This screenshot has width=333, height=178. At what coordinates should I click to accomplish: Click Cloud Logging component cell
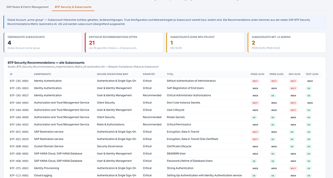[x=43, y=175]
